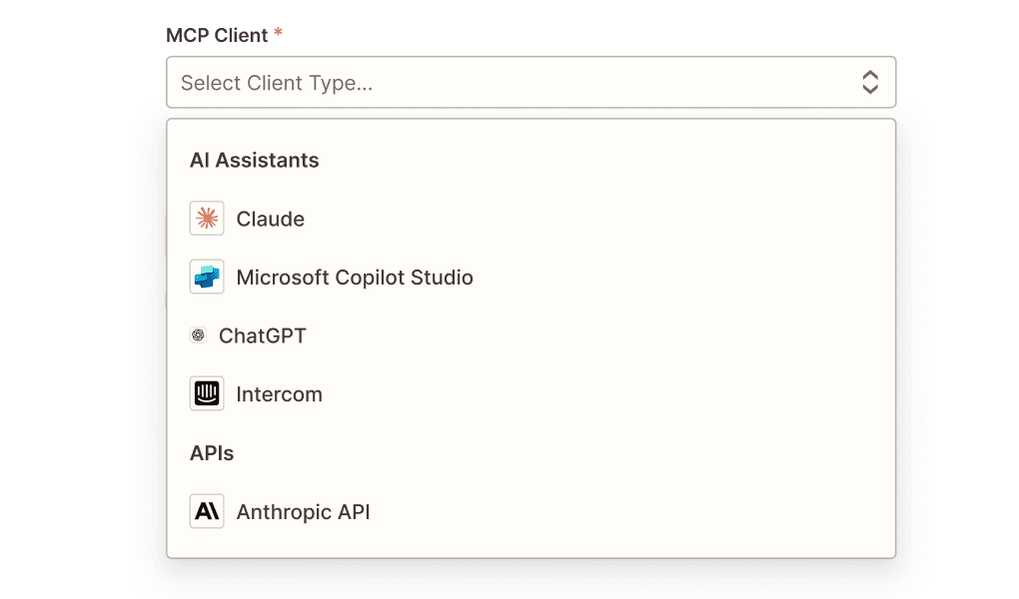Choose Anthropic API under APIs
Viewport: 1019px width, 599px height.
click(x=303, y=512)
